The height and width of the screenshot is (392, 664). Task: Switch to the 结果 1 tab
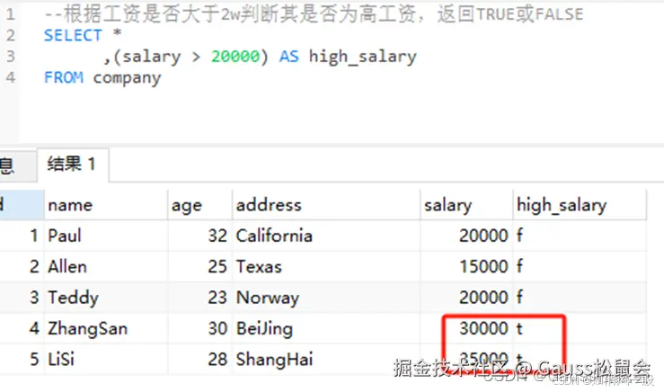pos(72,165)
